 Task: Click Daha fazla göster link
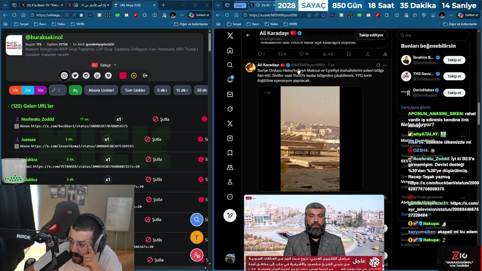[x=416, y=107]
